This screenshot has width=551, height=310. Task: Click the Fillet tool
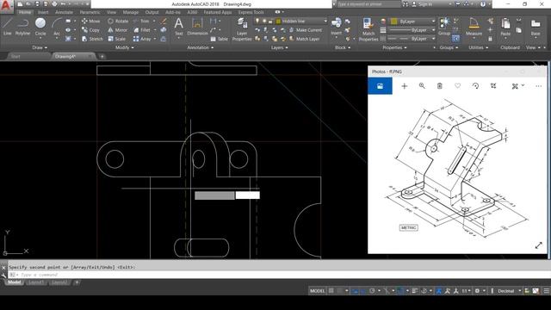click(x=142, y=30)
